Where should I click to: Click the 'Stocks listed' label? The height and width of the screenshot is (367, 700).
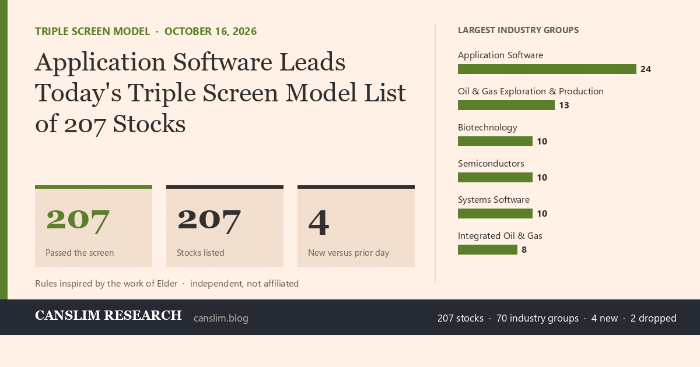click(x=201, y=253)
